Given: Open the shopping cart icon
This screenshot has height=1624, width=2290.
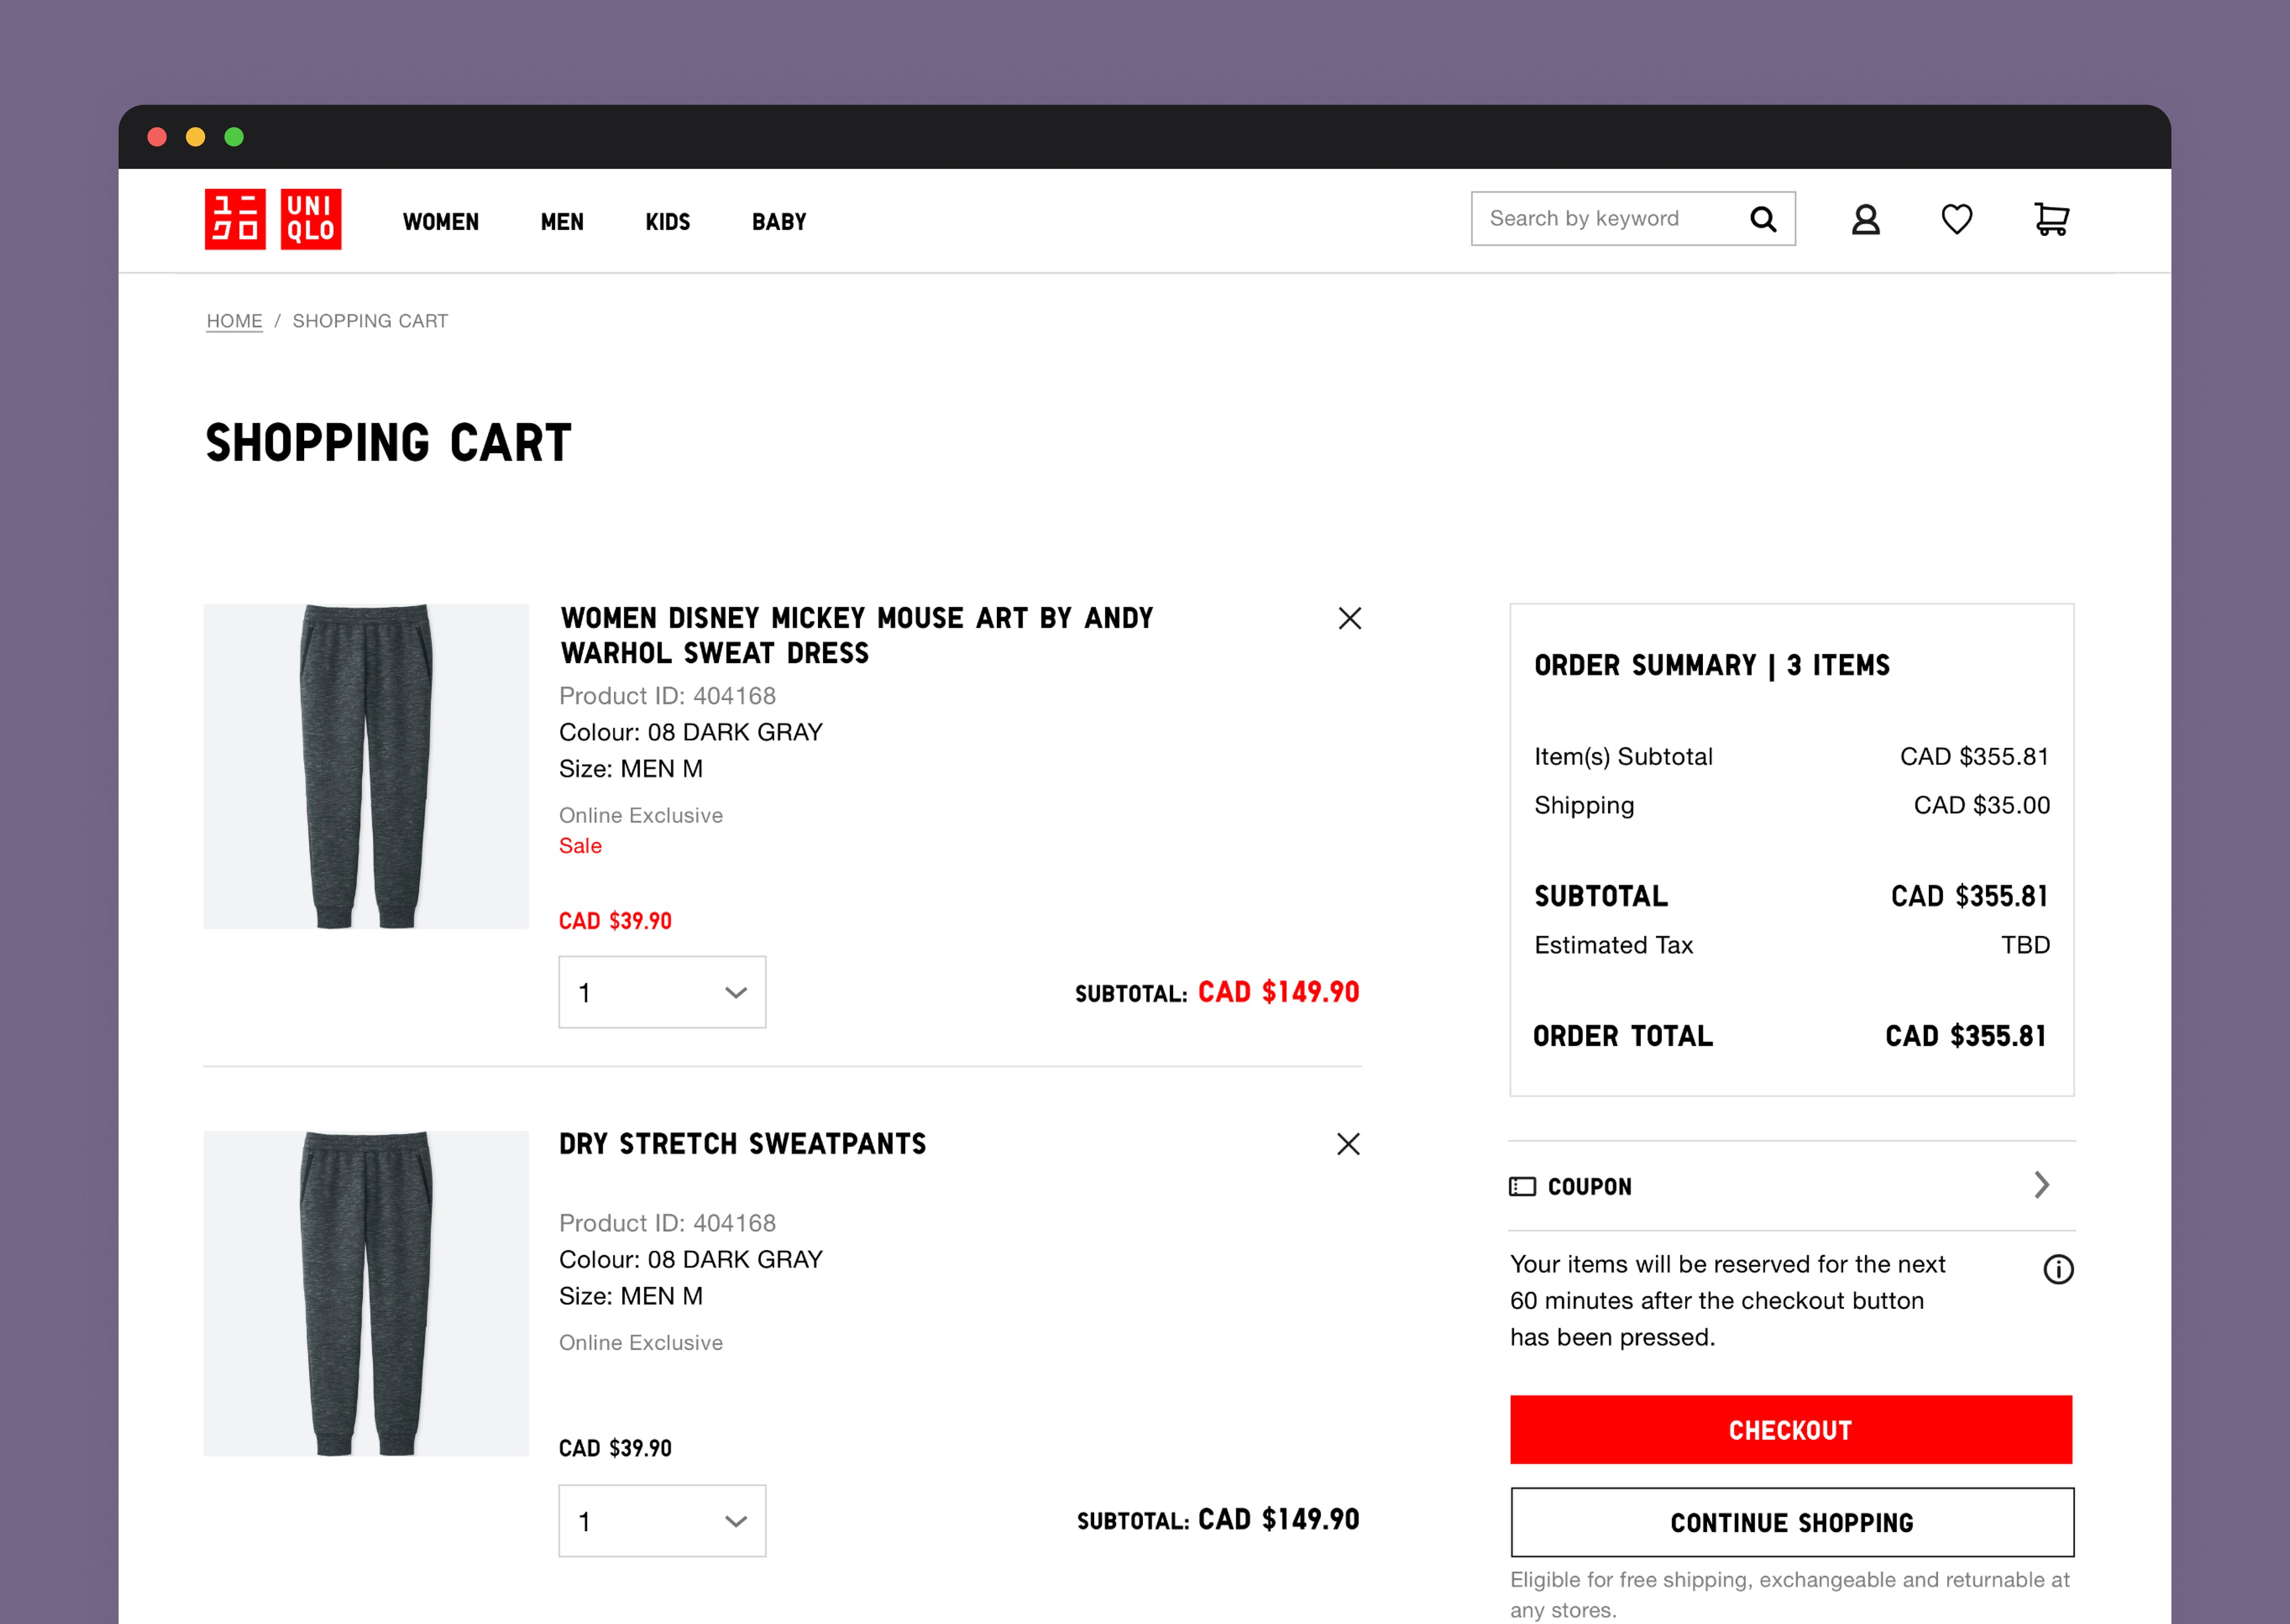Looking at the screenshot, I should (x=2051, y=219).
